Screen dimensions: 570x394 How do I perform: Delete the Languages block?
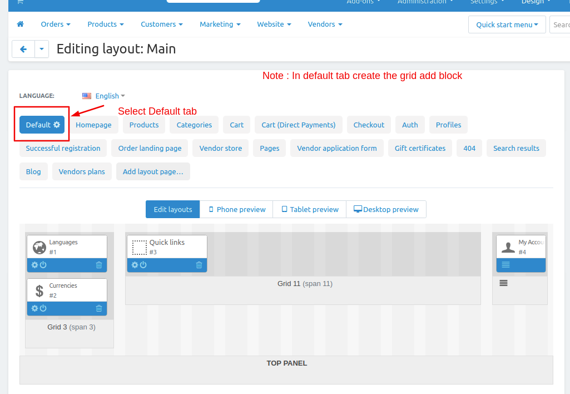point(99,265)
